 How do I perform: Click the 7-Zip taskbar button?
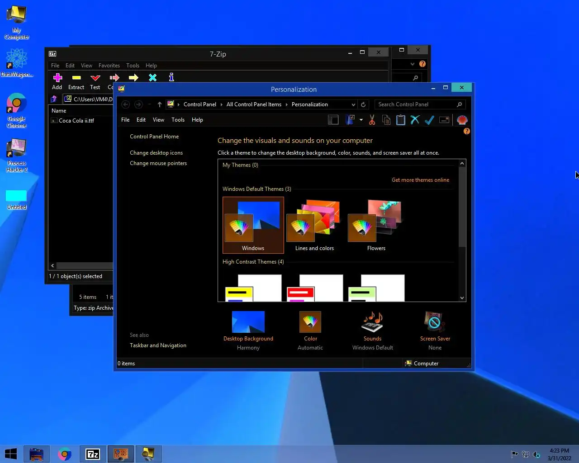(93, 454)
